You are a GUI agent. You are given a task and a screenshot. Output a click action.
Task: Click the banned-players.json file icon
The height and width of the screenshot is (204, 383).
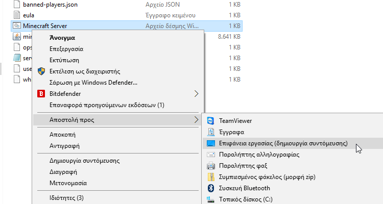17,5
